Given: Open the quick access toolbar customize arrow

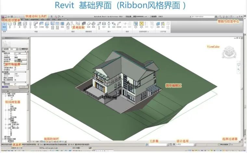Looking at the screenshot, I should 63,17.
